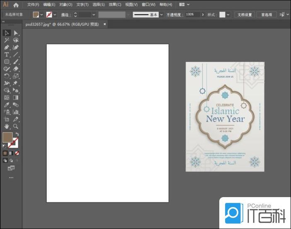
Task: Expand the fill color dropdown in control bar
Action: coord(42,14)
